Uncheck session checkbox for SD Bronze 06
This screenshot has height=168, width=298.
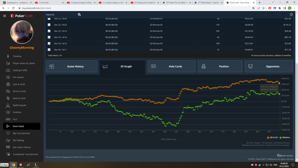pyautogui.click(x=49, y=37)
